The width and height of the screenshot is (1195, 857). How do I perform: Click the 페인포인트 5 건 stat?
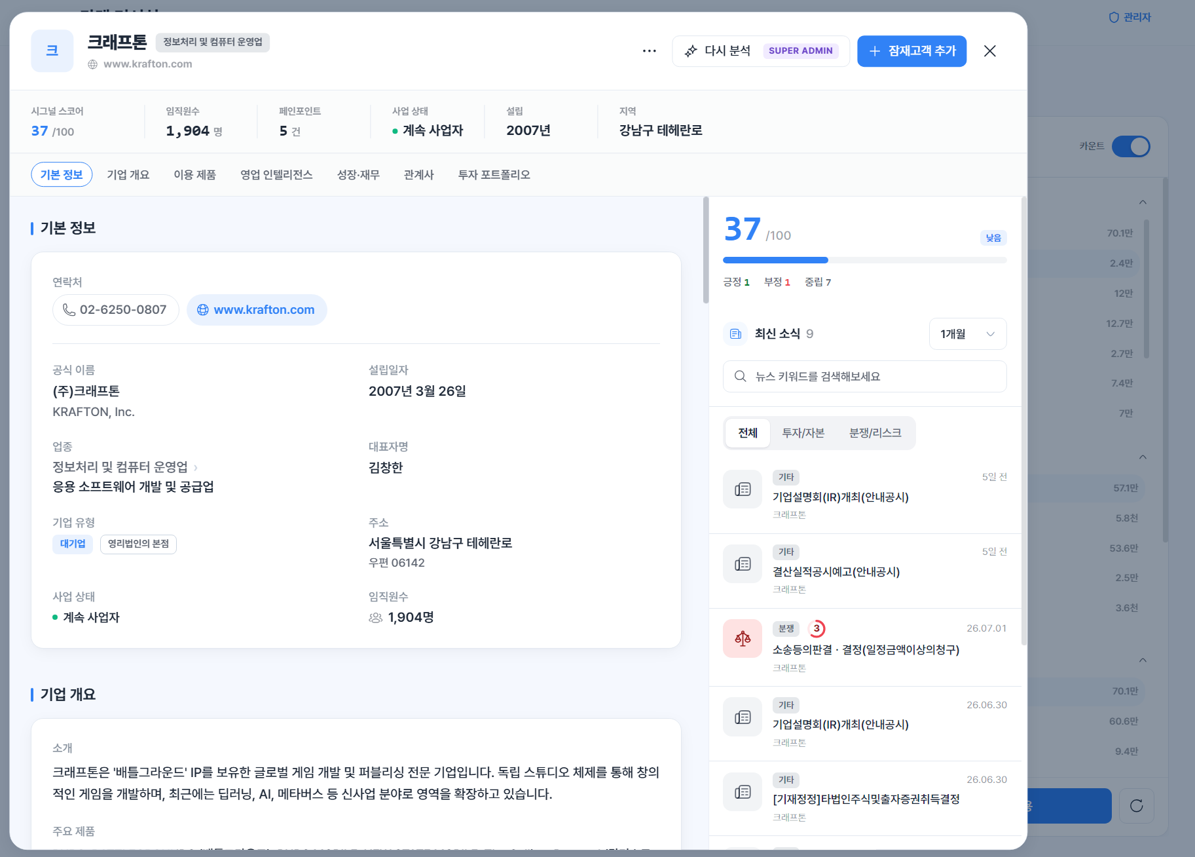[300, 122]
